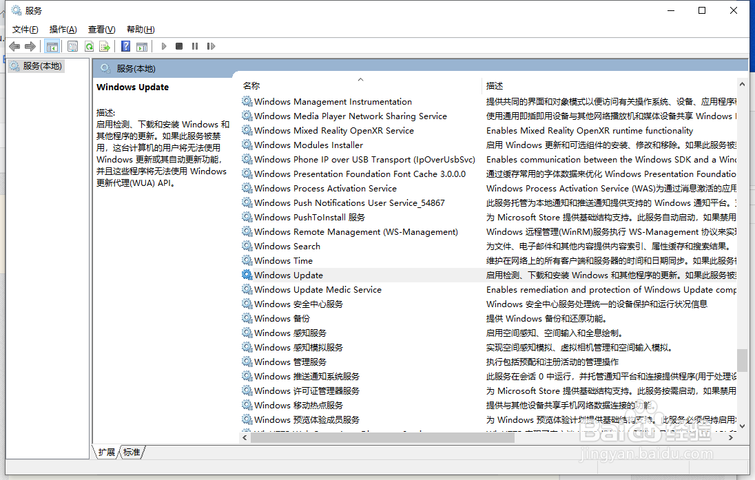The width and height of the screenshot is (755, 480).
Task: Select Windows Presentation Foundation Font Cache 3.0.0.0
Action: pyautogui.click(x=360, y=174)
